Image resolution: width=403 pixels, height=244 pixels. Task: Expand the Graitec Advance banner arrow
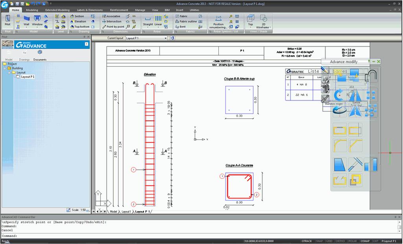pos(87,44)
